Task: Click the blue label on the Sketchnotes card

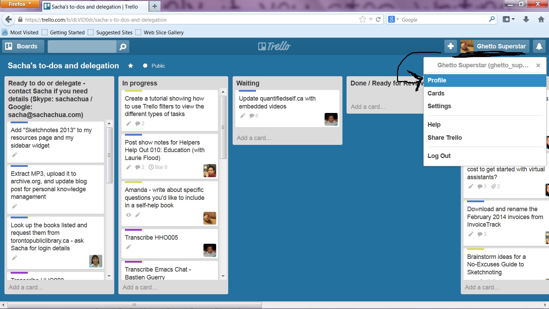Action: pyautogui.click(x=19, y=123)
